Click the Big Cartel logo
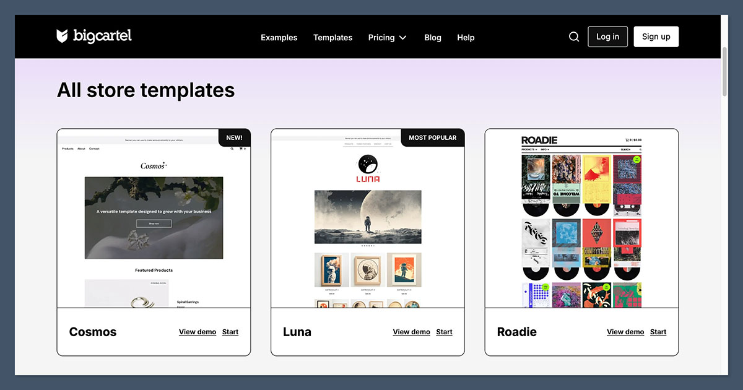Screen dimensions: 743x390 pos(94,37)
